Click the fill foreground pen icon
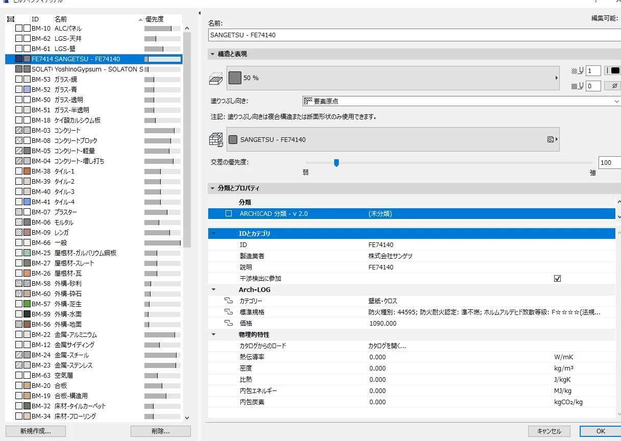 click(x=577, y=71)
